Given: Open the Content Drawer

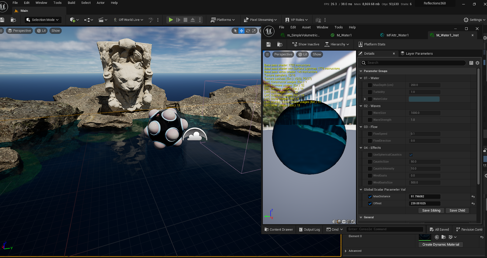Looking at the screenshot, I should (x=279, y=230).
